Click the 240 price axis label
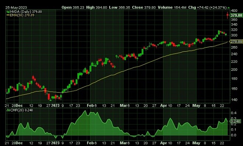The height and width of the screenshot is (146, 243). point(234,54)
